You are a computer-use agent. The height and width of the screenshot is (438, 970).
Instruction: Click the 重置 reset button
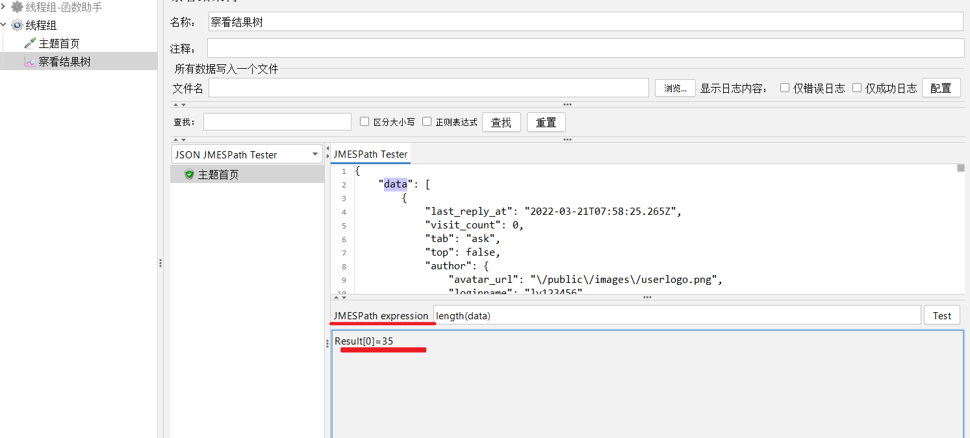click(546, 122)
